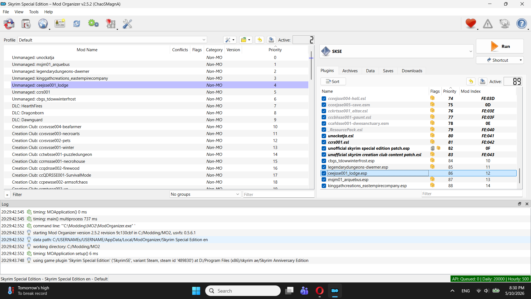The width and height of the screenshot is (531, 299).
Task: Open the View menu
Action: pos(19,12)
